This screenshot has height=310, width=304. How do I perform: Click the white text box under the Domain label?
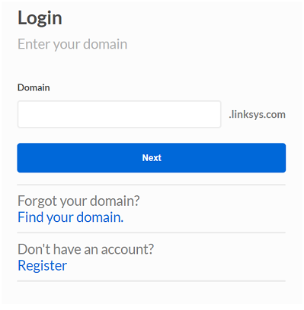click(x=119, y=114)
